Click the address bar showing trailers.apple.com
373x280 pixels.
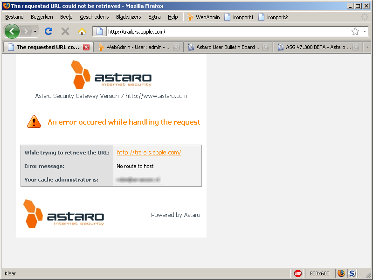[x=228, y=31]
